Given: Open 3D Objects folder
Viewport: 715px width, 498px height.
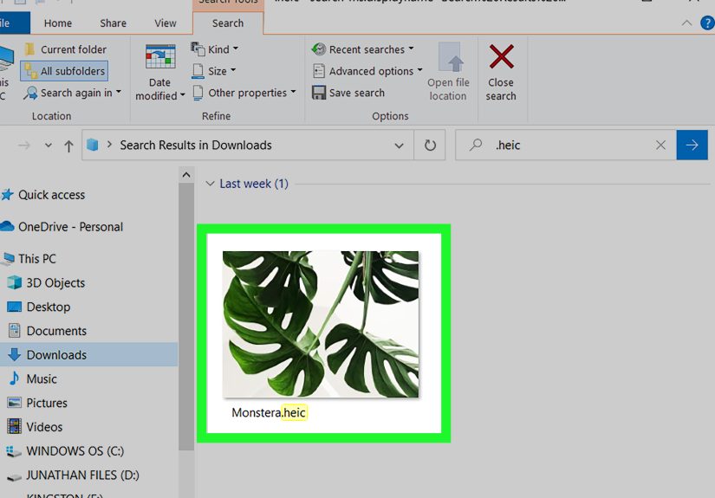Looking at the screenshot, I should pos(55,283).
